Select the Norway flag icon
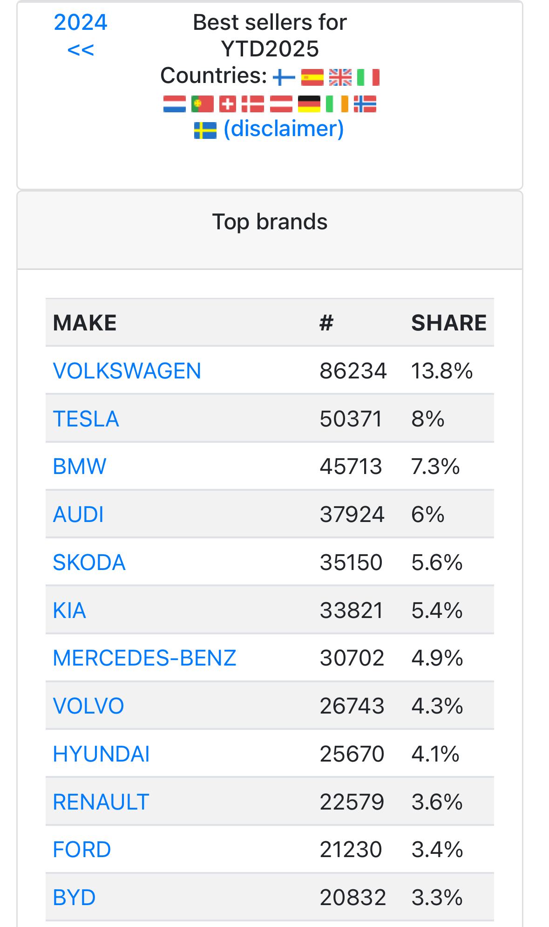The height and width of the screenshot is (927, 549). (365, 103)
